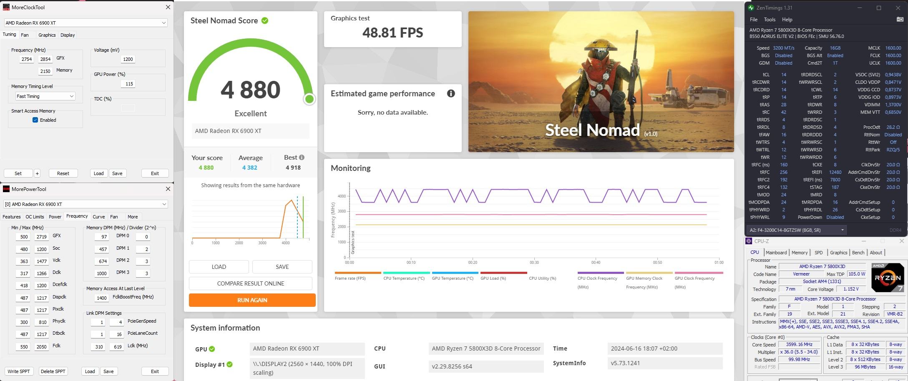Click the Memory frequency 2150 input field
This screenshot has width=908, height=381.
coord(45,71)
